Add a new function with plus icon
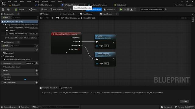 (37, 63)
